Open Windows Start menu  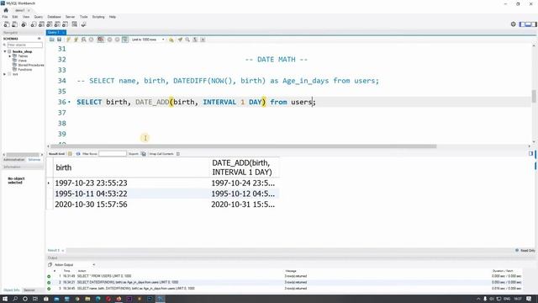tap(5, 299)
